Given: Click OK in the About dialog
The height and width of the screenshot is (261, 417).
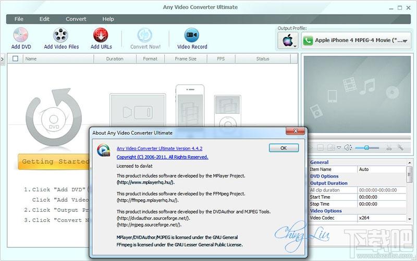Looking at the screenshot, I should (x=284, y=148).
